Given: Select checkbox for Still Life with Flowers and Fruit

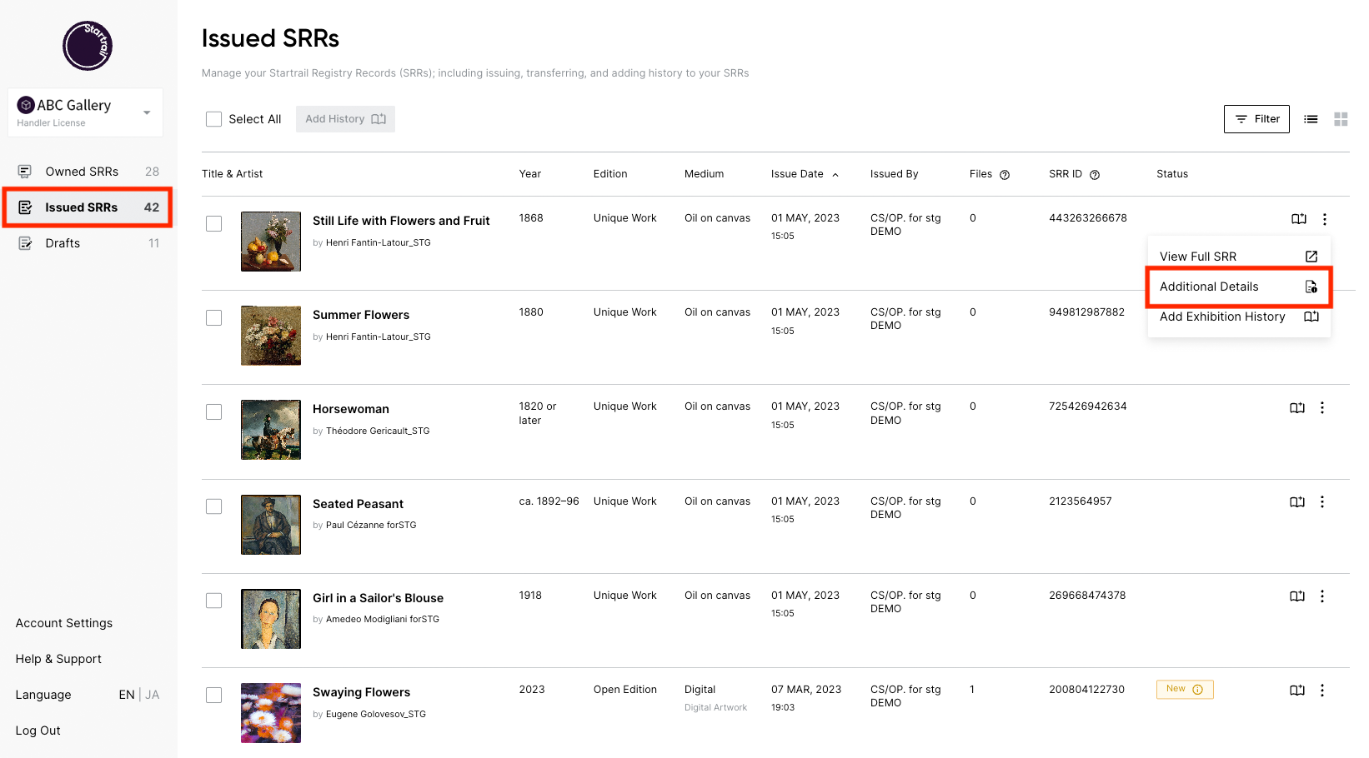Looking at the screenshot, I should [214, 224].
